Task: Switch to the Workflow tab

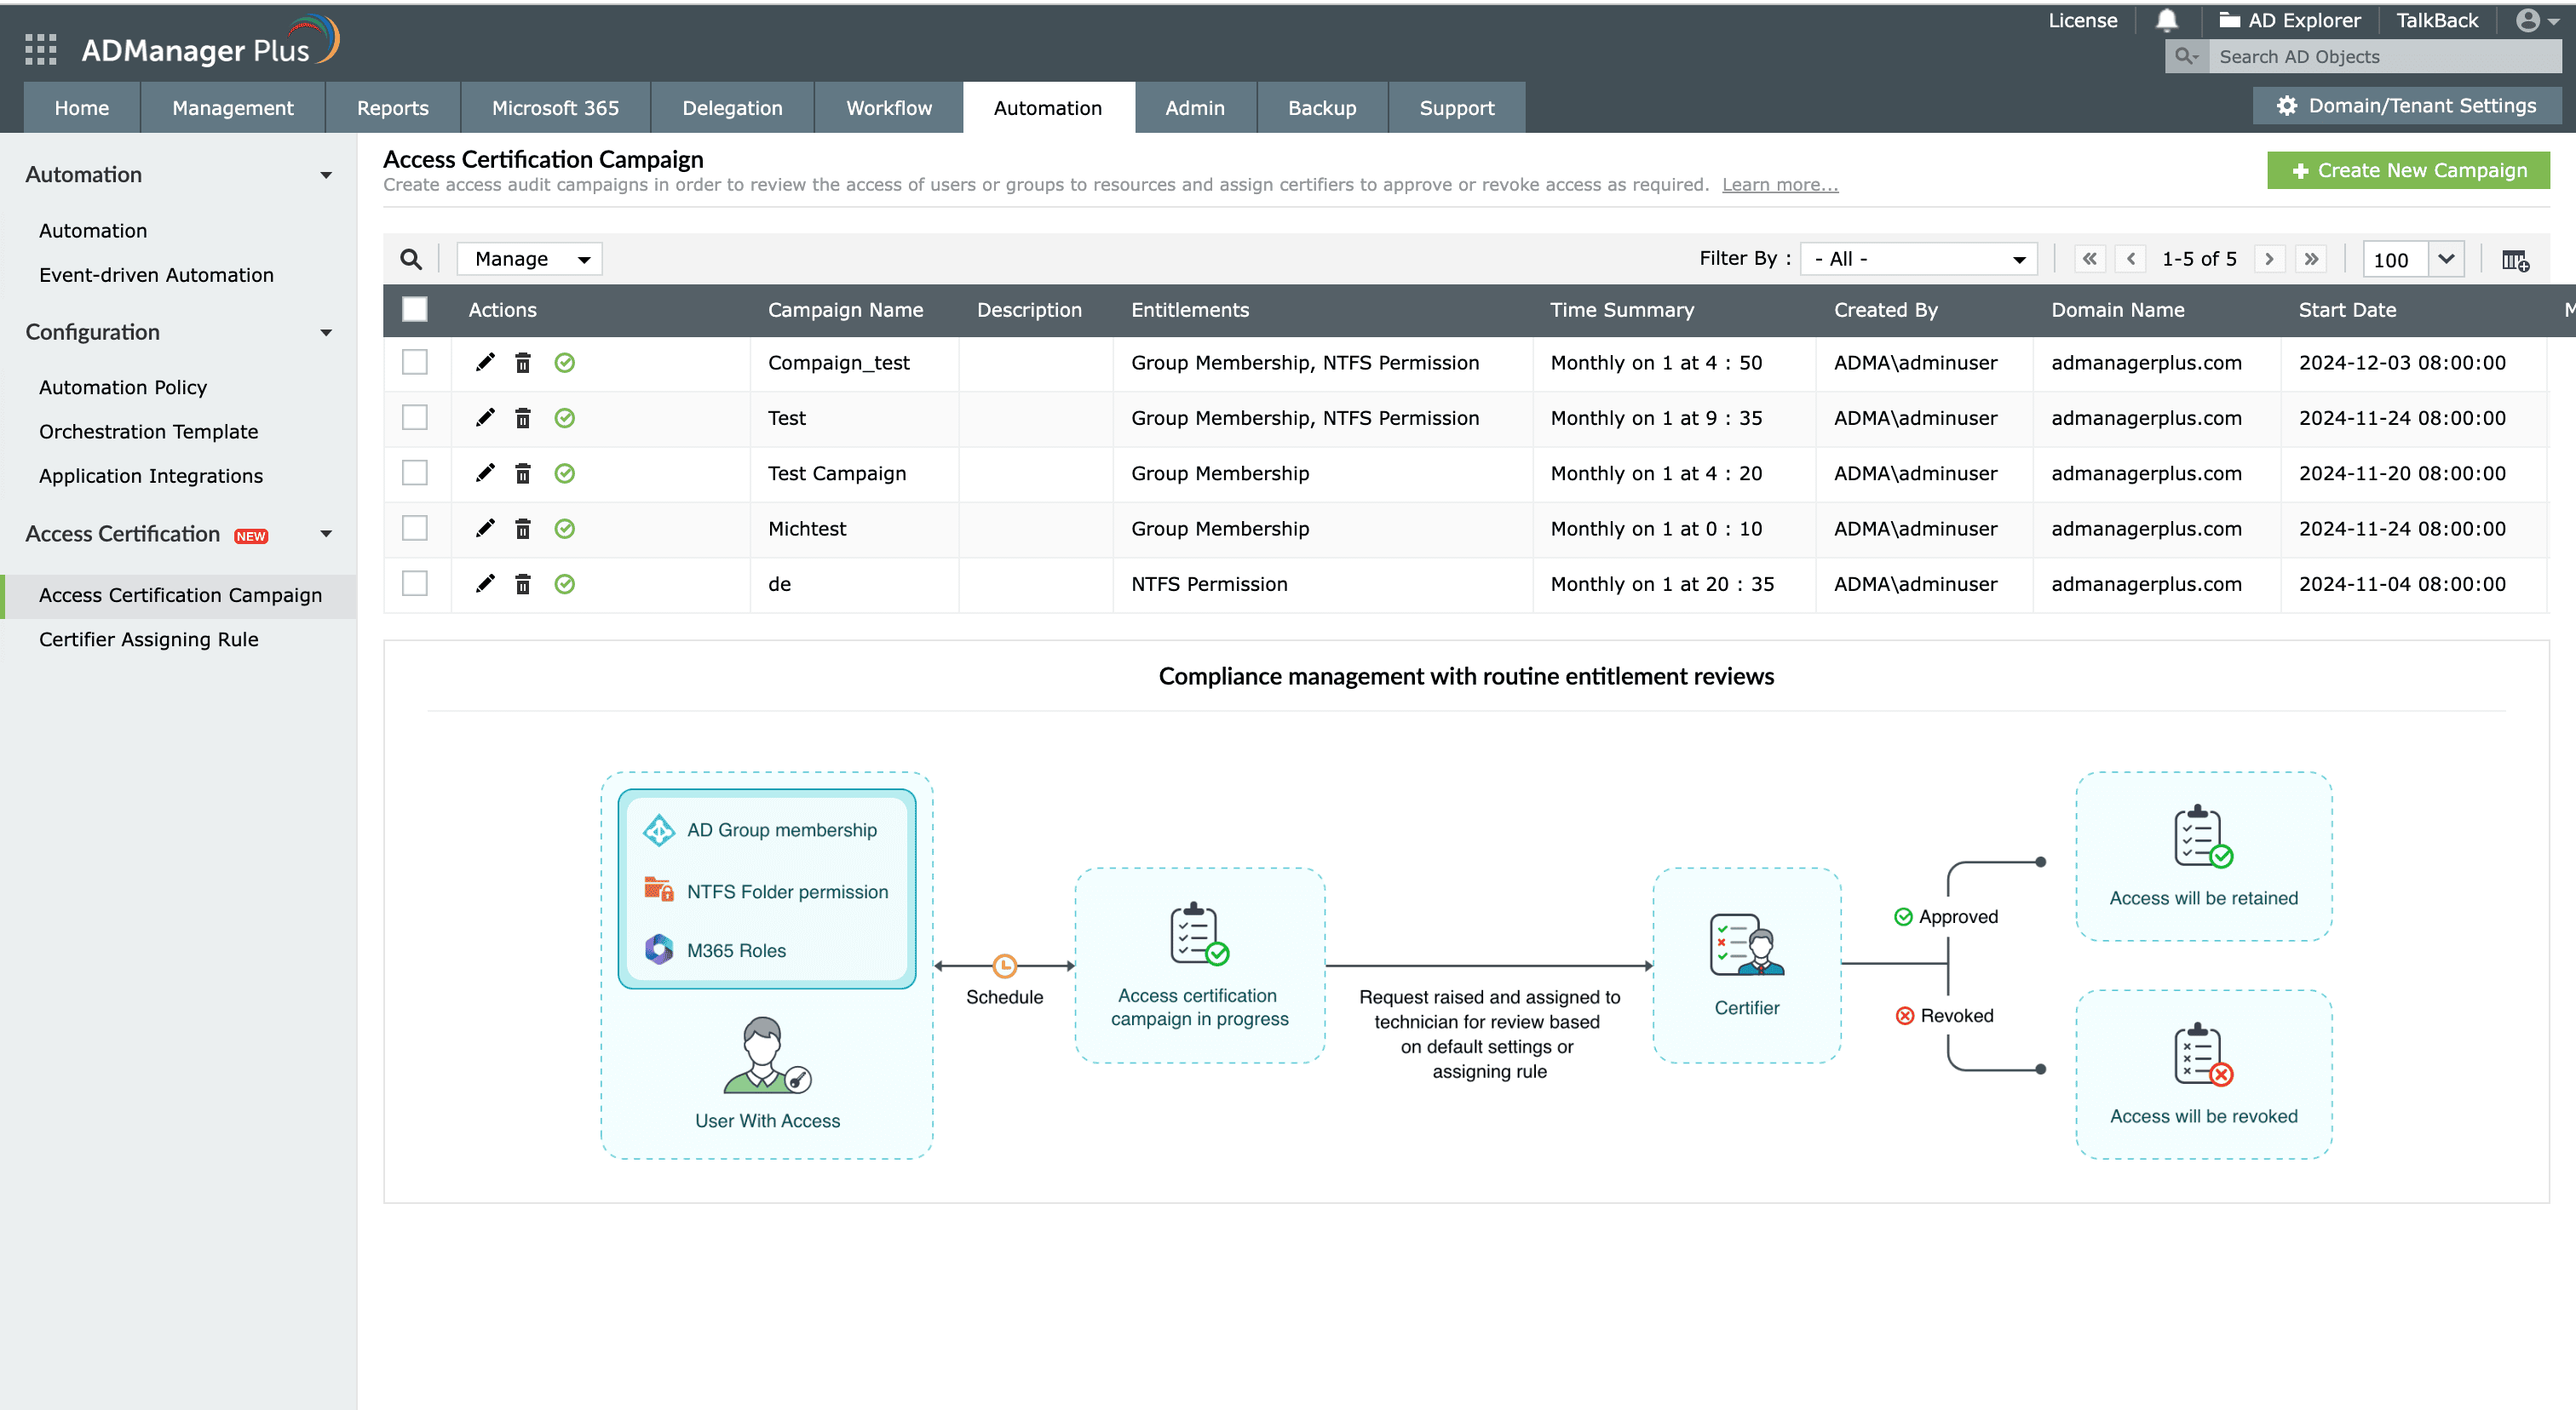Action: click(888, 108)
